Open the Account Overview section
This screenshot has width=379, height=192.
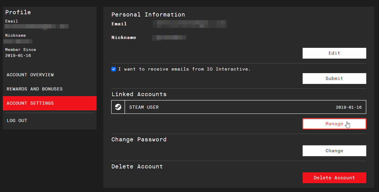pos(30,75)
